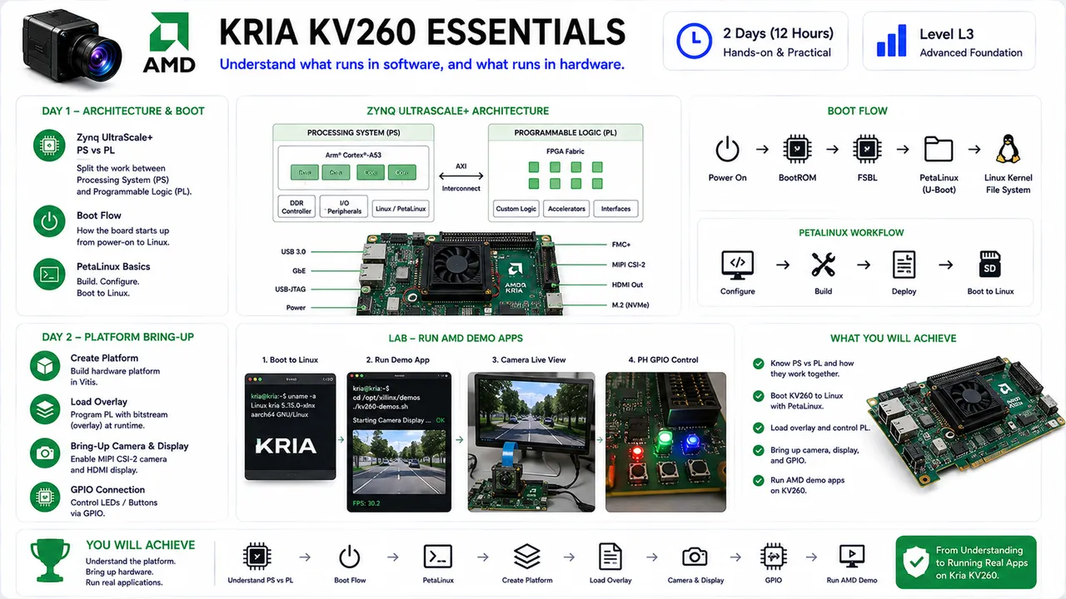Click the KRIA KV260 ESSENTIALS title
The width and height of the screenshot is (1066, 599).
click(x=421, y=32)
